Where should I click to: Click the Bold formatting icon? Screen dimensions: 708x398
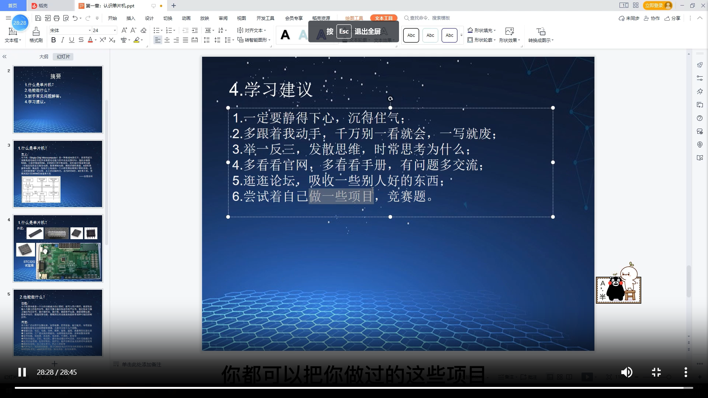pos(53,40)
